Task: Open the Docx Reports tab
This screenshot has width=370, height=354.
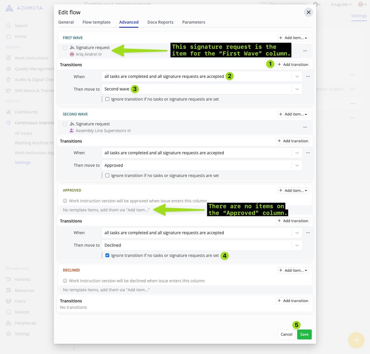Action: pyautogui.click(x=160, y=22)
